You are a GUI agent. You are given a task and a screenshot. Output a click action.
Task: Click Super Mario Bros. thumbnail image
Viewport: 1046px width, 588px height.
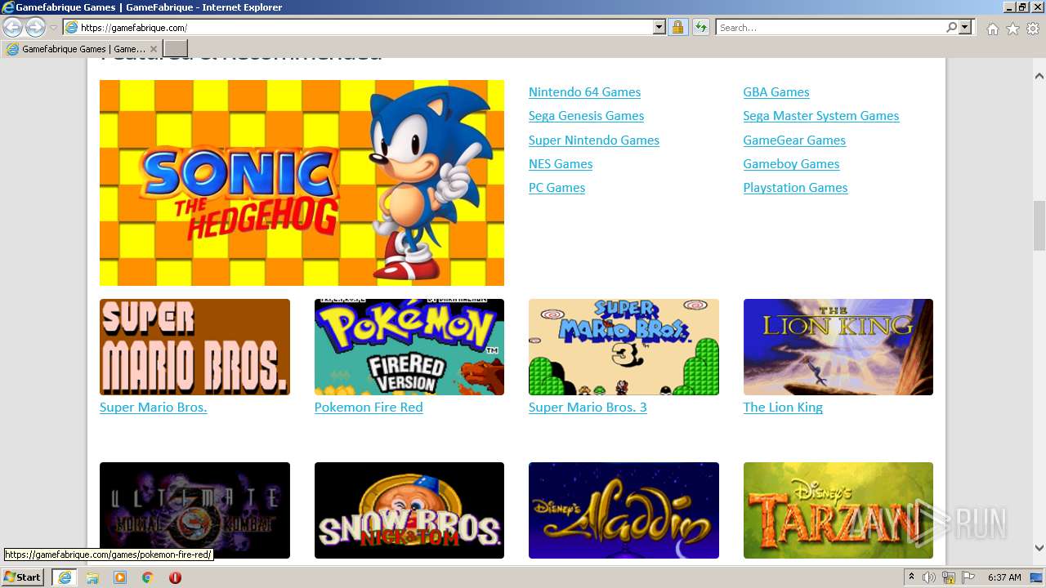click(x=194, y=347)
